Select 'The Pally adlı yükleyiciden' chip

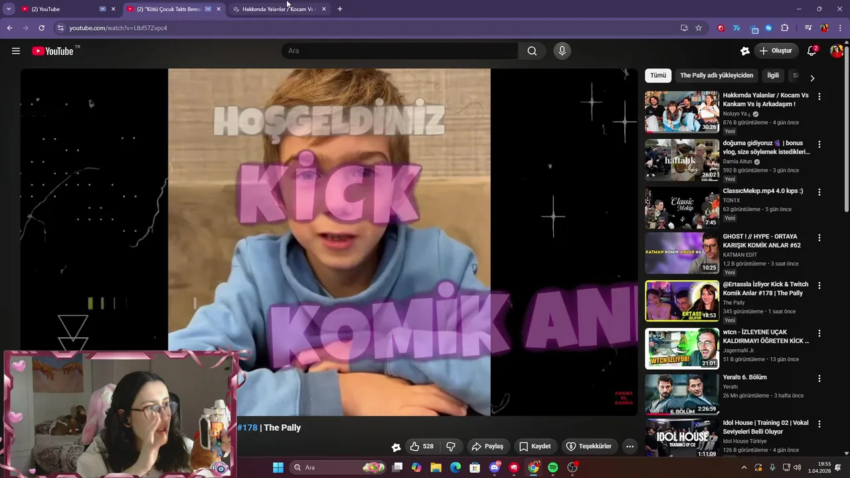pyautogui.click(x=717, y=76)
